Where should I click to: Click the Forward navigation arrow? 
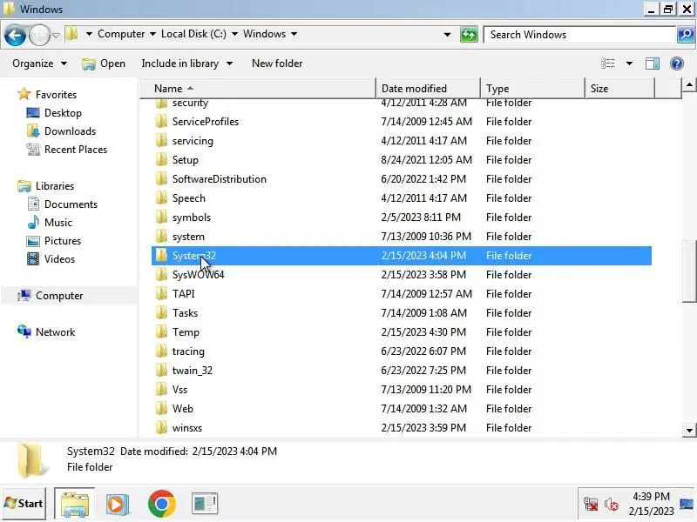point(39,35)
